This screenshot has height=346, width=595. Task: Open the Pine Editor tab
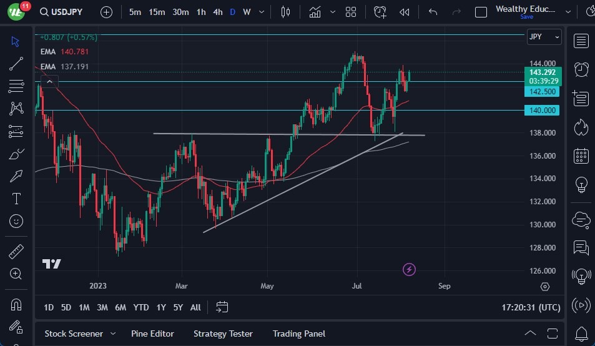point(152,334)
